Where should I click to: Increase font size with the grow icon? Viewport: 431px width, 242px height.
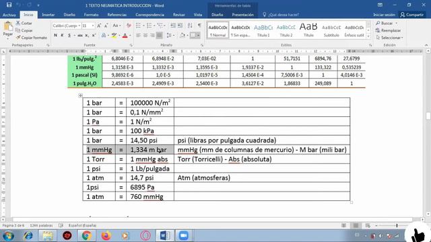click(x=99, y=26)
